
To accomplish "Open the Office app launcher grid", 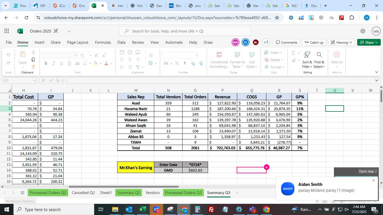I will click(6, 31).
